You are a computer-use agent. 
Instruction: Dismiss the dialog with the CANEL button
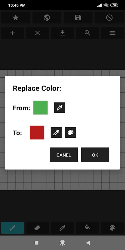click(x=64, y=155)
